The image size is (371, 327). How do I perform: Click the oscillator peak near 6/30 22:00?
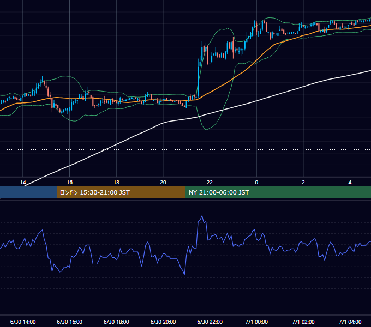point(202,216)
